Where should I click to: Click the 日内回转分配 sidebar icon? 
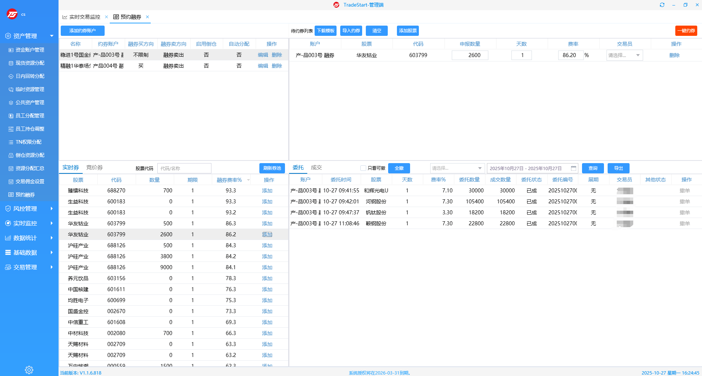tap(11, 76)
